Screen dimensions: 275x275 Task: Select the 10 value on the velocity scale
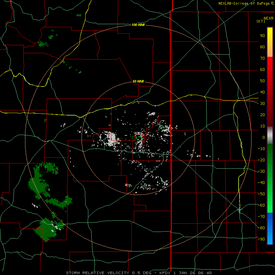click(x=262, y=126)
